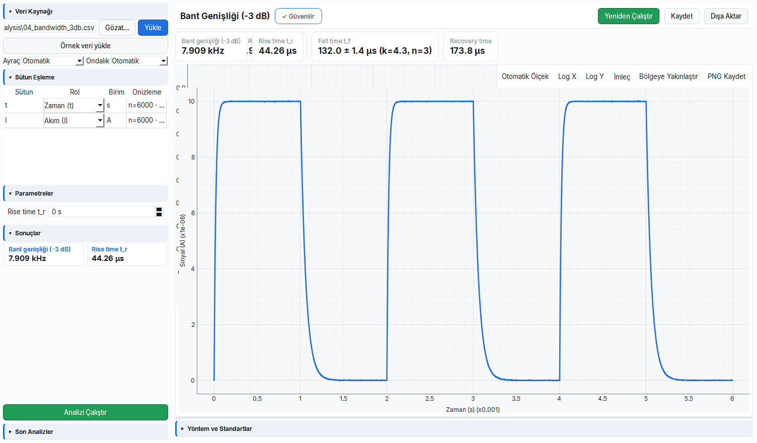The width and height of the screenshot is (757, 443).
Task: Open the role dropdown for column I
Action: pos(73,121)
